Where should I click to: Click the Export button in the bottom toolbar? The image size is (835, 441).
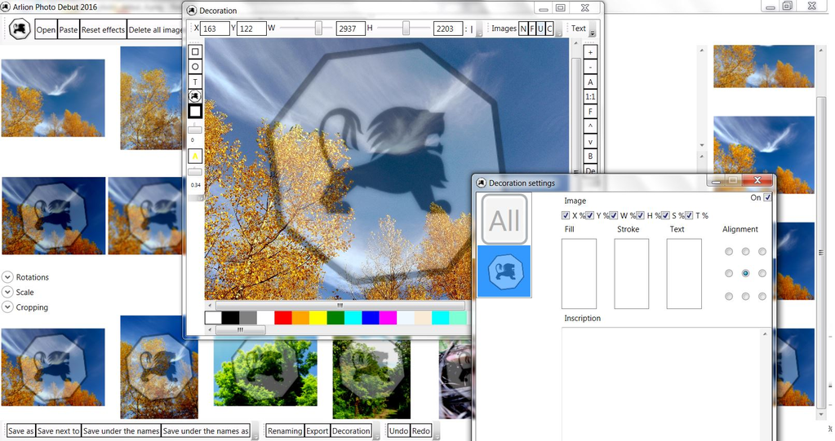318,431
